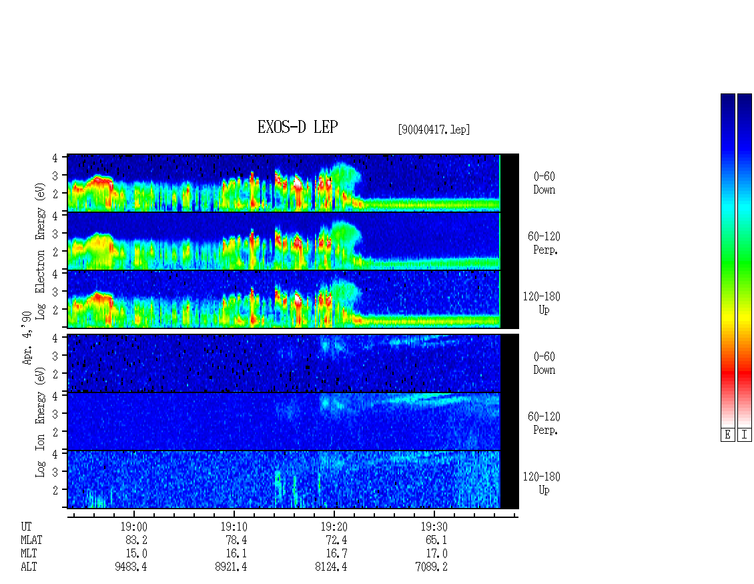Screen dimensions: 754x584
Task: Click the MLT row label
Action: (x=29, y=554)
